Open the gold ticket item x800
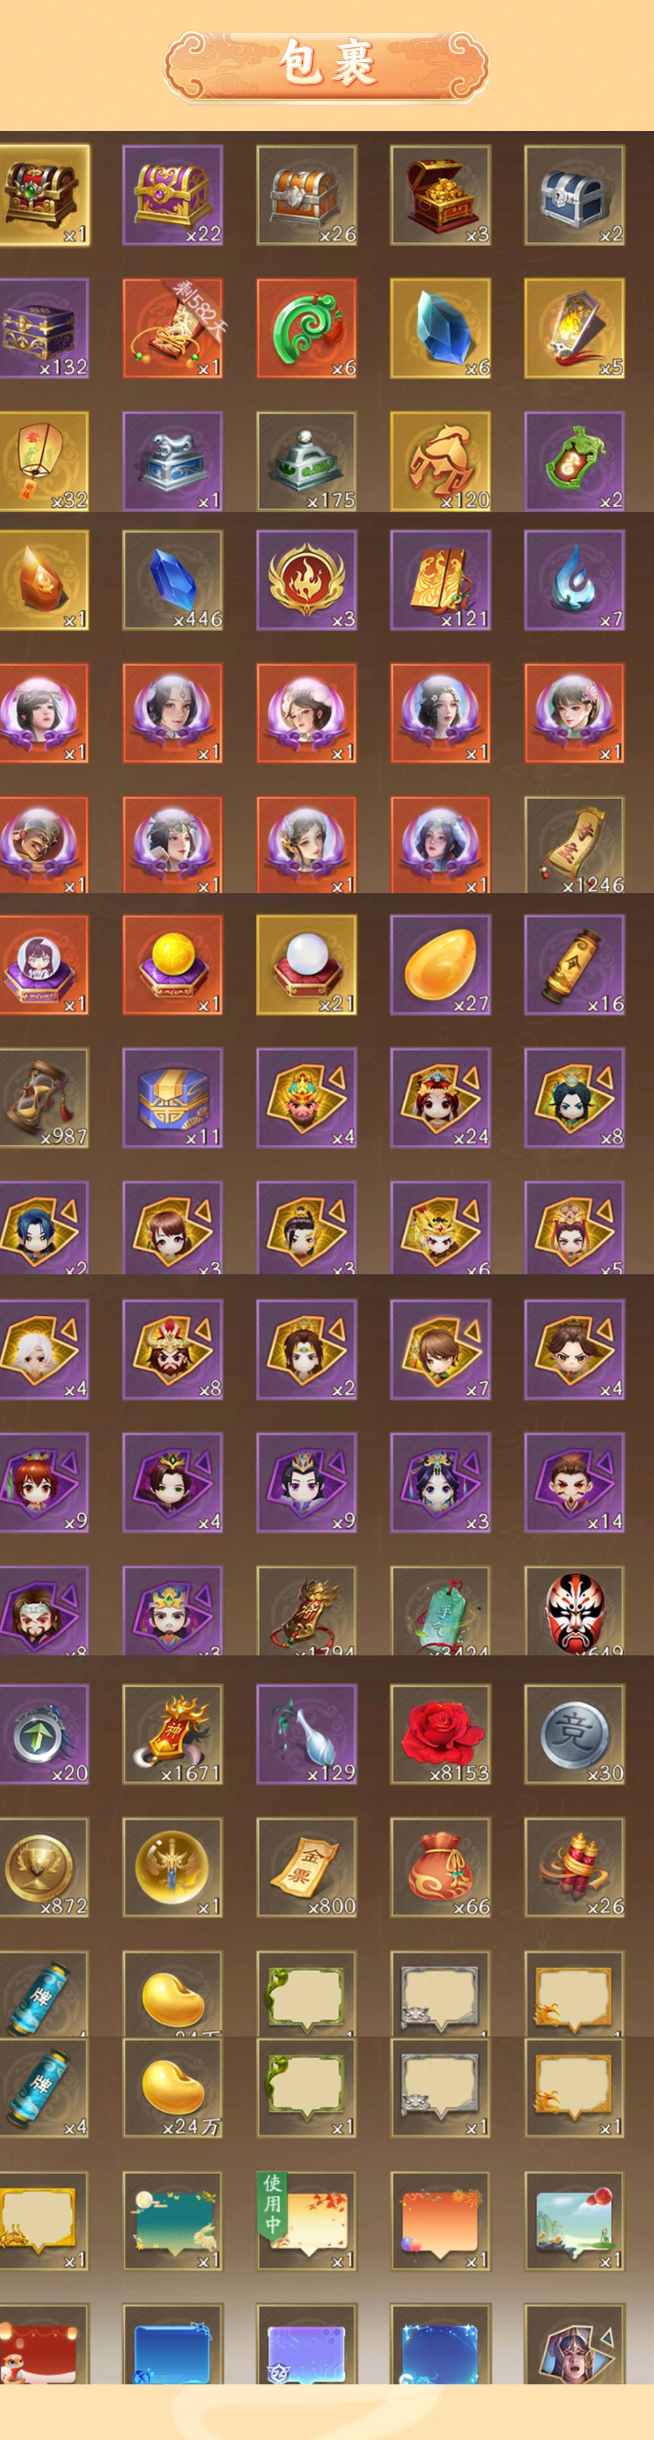The height and width of the screenshot is (2440, 654). (307, 1867)
